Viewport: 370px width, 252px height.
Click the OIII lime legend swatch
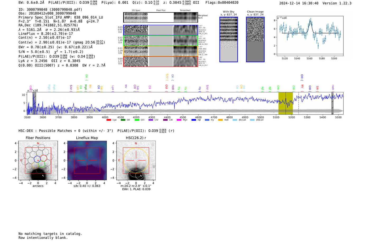point(137,120)
